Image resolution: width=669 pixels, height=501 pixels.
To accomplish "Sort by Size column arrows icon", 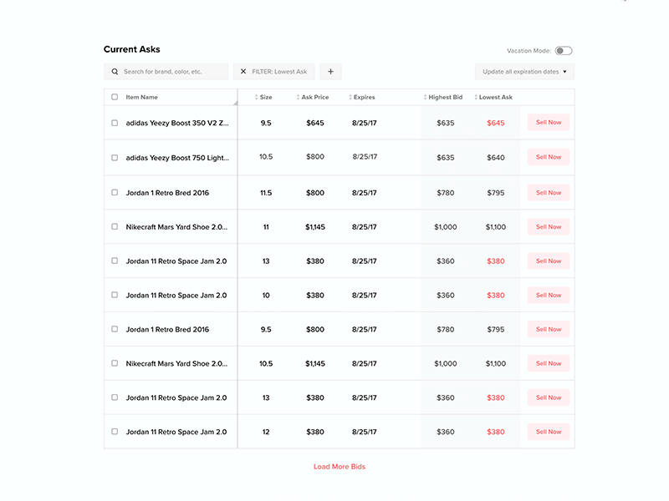I will (x=257, y=98).
